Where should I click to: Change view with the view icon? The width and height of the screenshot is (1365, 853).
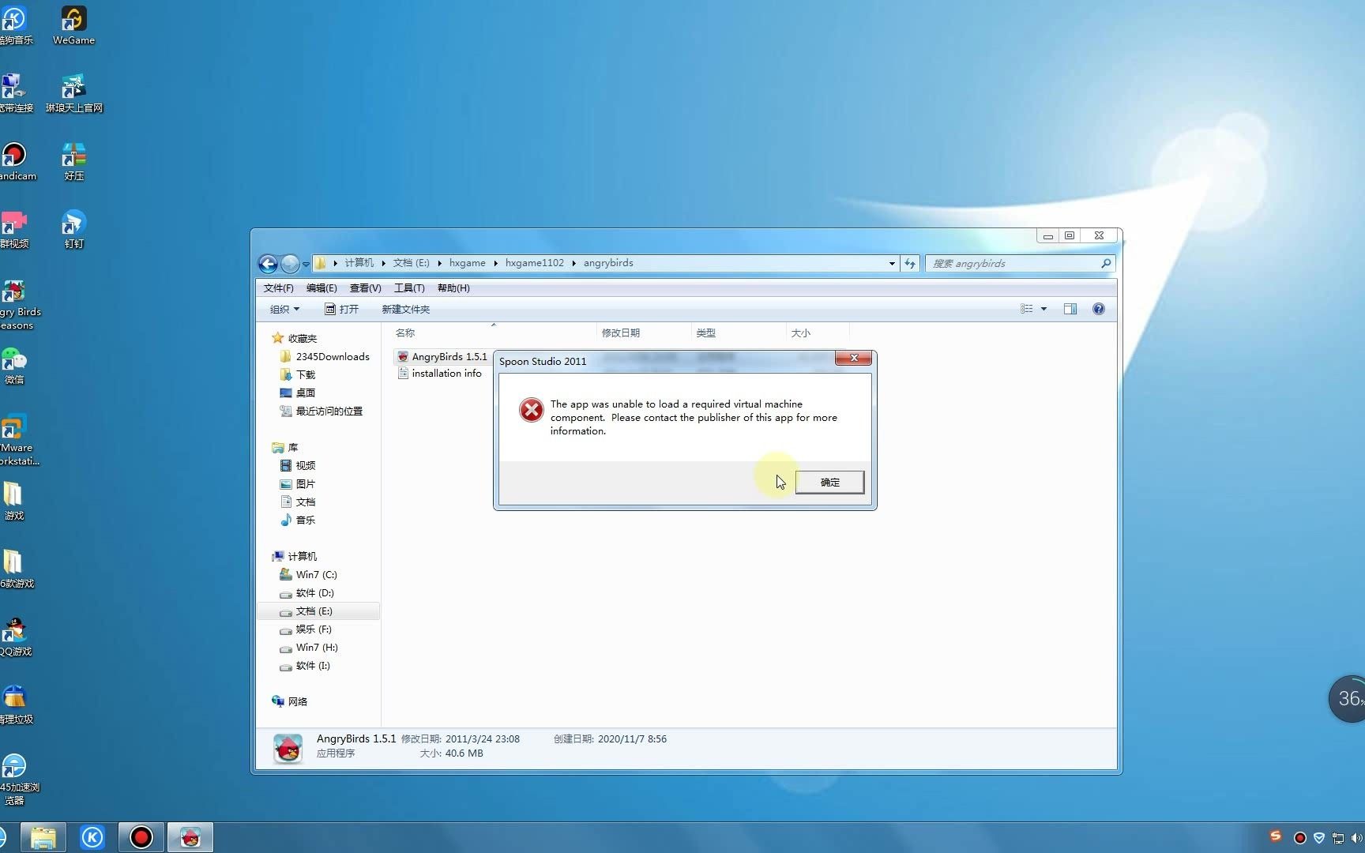pyautogui.click(x=1027, y=309)
